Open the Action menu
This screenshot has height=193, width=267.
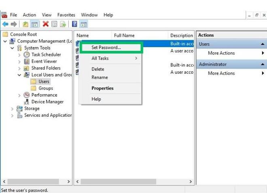(30, 15)
